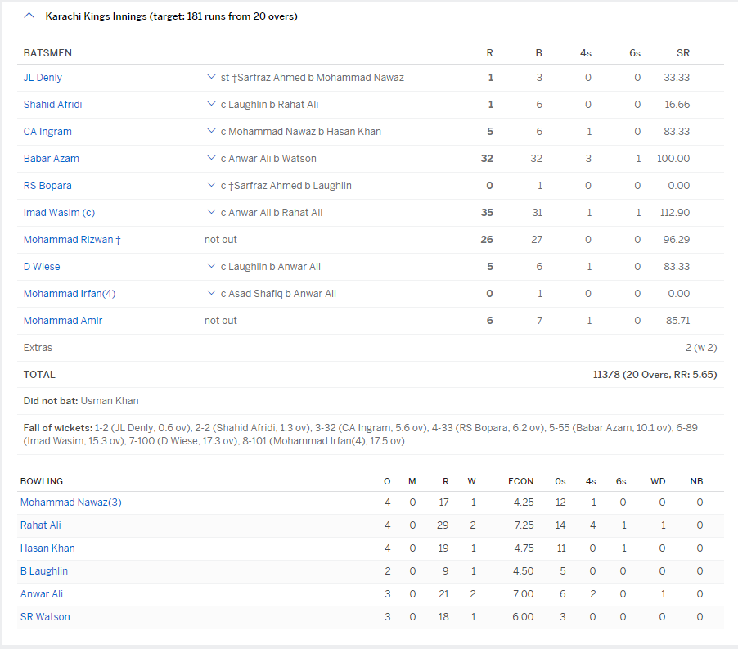Expand CA Ingram dismissal chevron
This screenshot has width=738, height=649.
[211, 132]
